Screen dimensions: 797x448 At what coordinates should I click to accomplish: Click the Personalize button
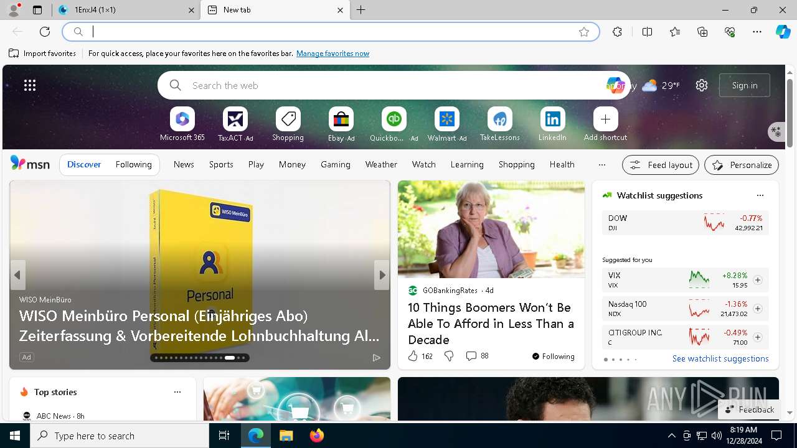click(x=742, y=165)
